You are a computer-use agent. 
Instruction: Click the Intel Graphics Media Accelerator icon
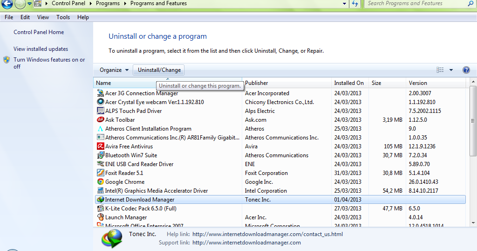(x=101, y=190)
